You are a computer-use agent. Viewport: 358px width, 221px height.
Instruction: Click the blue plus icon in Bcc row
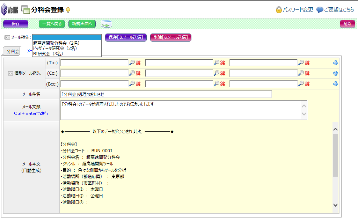pyautogui.click(x=336, y=84)
